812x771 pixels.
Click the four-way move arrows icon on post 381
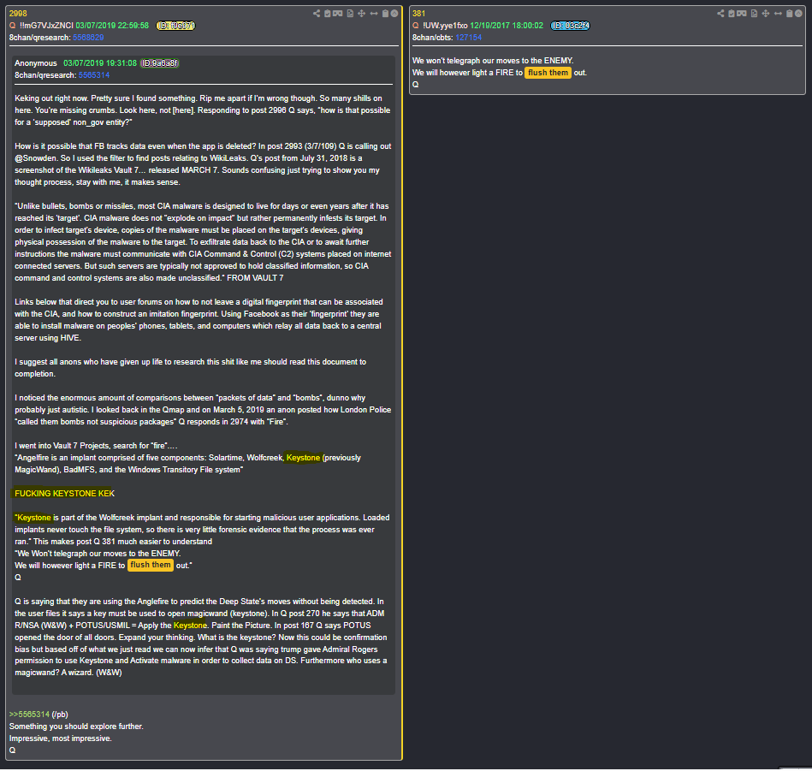point(766,14)
